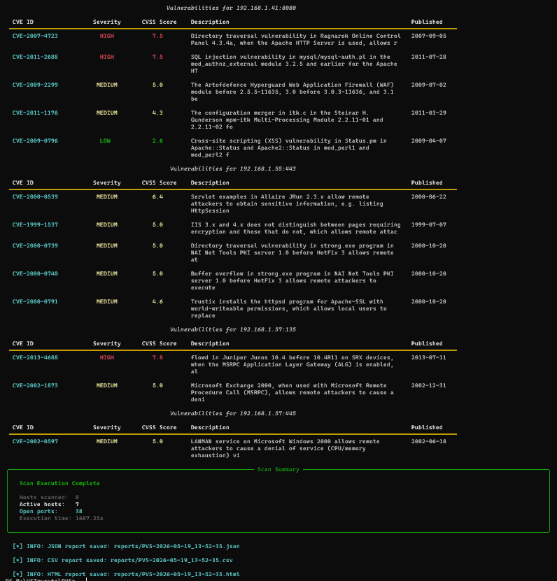Image resolution: width=557 pixels, height=581 pixels.
Task: Click the CVE-2000-0791 row ID
Action: click(x=35, y=301)
